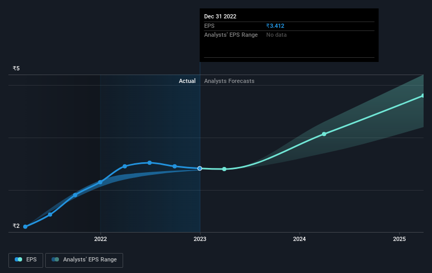
Task: Click the Analysts Forecasts label
Action: [229, 81]
